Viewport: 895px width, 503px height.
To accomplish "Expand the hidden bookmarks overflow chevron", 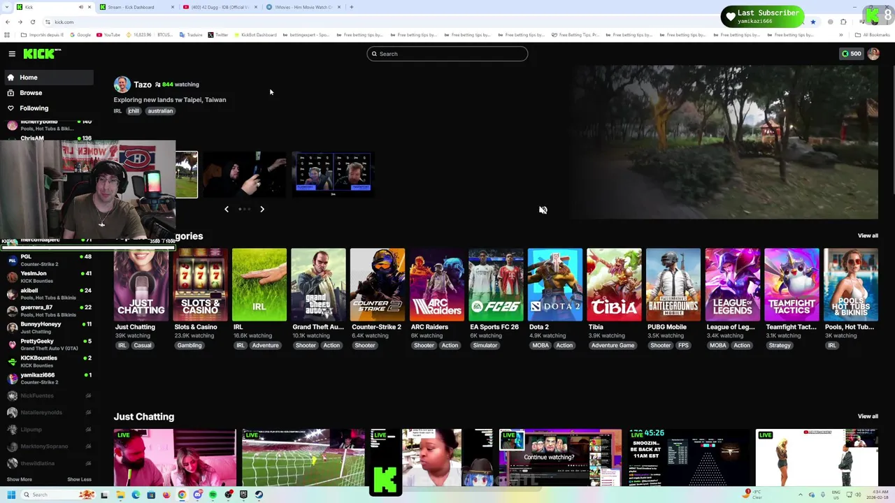I will pyautogui.click(x=840, y=35).
